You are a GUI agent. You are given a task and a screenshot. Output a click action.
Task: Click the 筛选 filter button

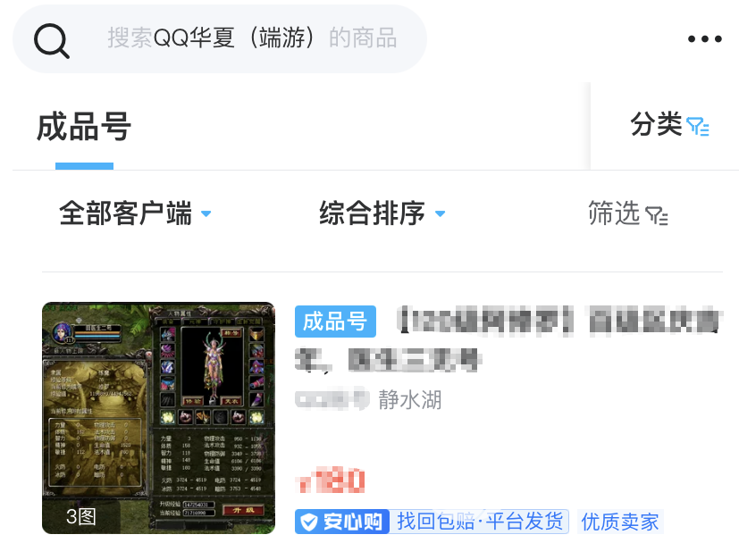(x=628, y=213)
